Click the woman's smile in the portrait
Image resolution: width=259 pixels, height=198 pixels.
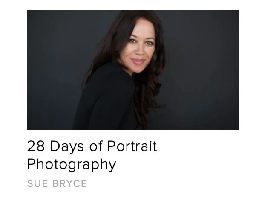(x=138, y=61)
